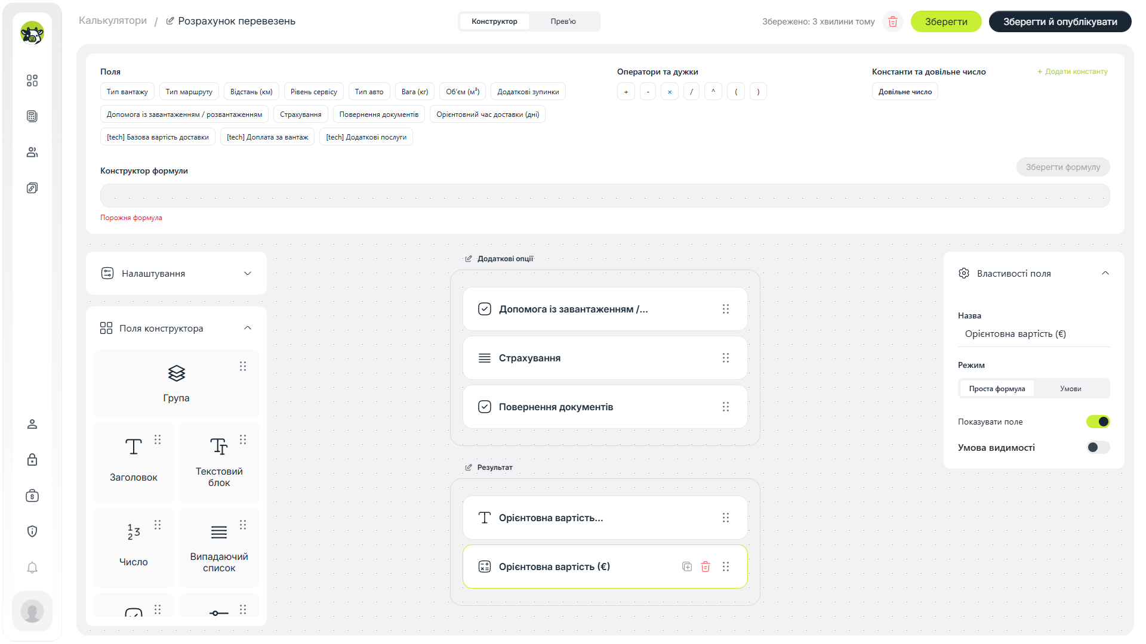Collapse the Поля конструктора section
Viewport: 1146px width, 644px height.
[248, 328]
